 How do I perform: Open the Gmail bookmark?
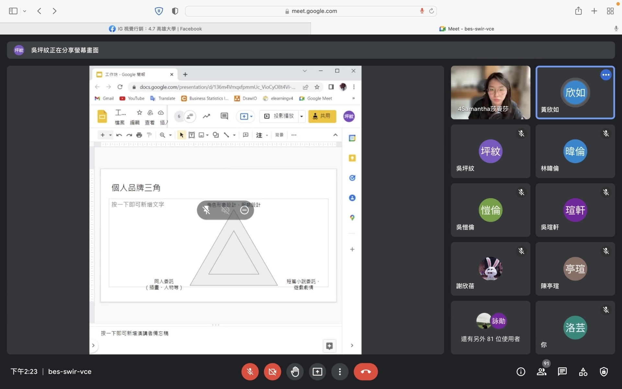pos(104,98)
